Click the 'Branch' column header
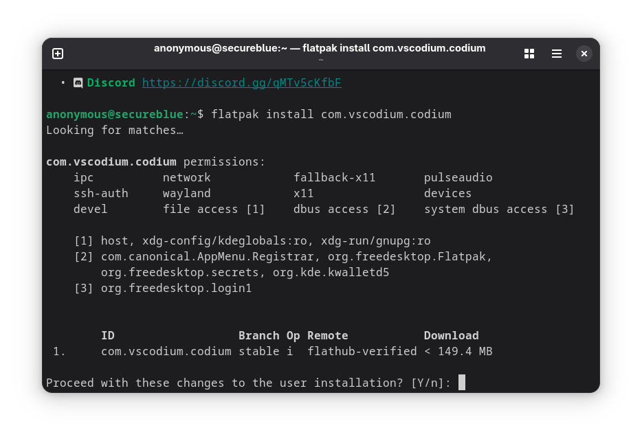The image size is (642, 439). click(x=258, y=335)
